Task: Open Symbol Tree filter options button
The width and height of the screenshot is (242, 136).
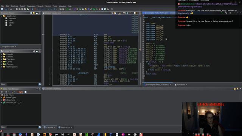Action: [40, 84]
